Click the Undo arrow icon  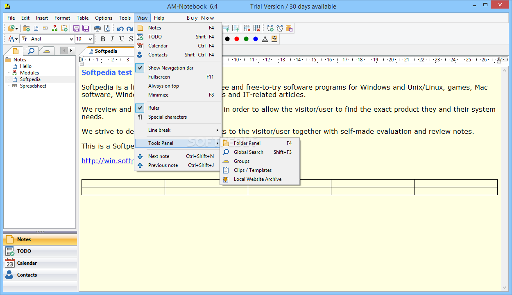[120, 29]
